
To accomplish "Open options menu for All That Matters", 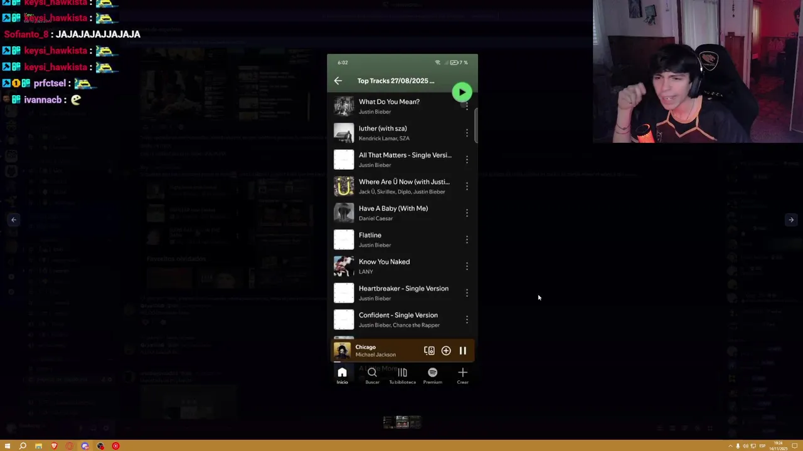I will (467, 160).
